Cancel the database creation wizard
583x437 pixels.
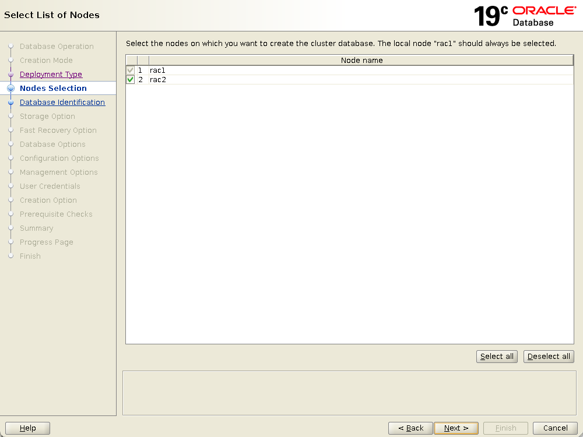(555, 428)
